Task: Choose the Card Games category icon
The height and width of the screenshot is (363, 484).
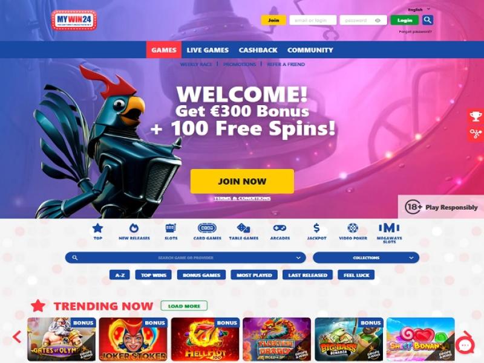Action: pyautogui.click(x=207, y=228)
